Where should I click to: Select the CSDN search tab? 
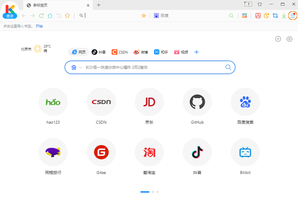point(120,52)
